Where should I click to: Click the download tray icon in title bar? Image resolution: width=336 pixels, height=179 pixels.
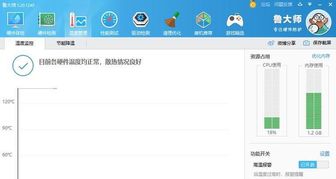(300, 4)
